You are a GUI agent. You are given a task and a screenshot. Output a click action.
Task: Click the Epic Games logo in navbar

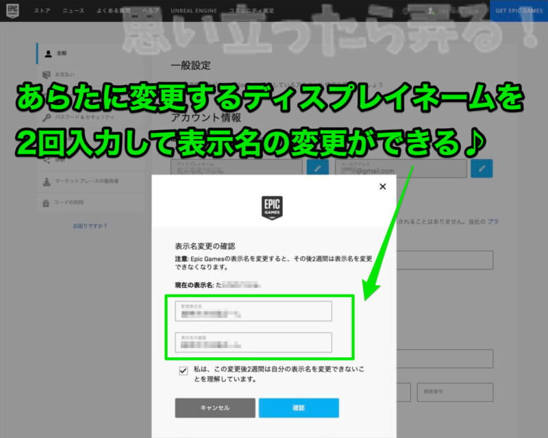tap(12, 10)
